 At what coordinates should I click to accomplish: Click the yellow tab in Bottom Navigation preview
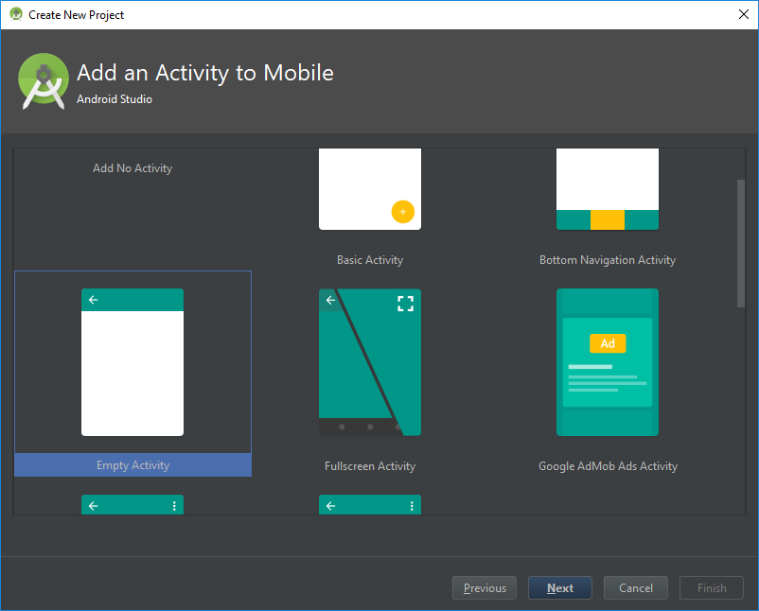pos(607,219)
